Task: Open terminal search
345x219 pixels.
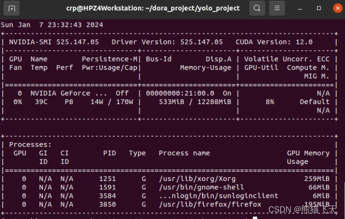Action: [x=257, y=8]
